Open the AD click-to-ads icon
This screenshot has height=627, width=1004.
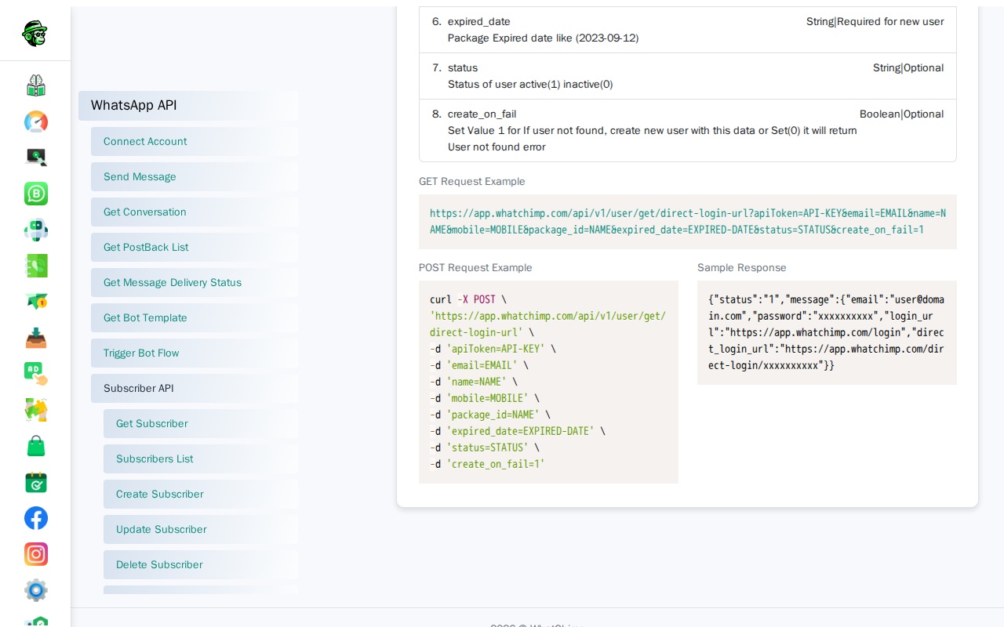click(x=35, y=374)
